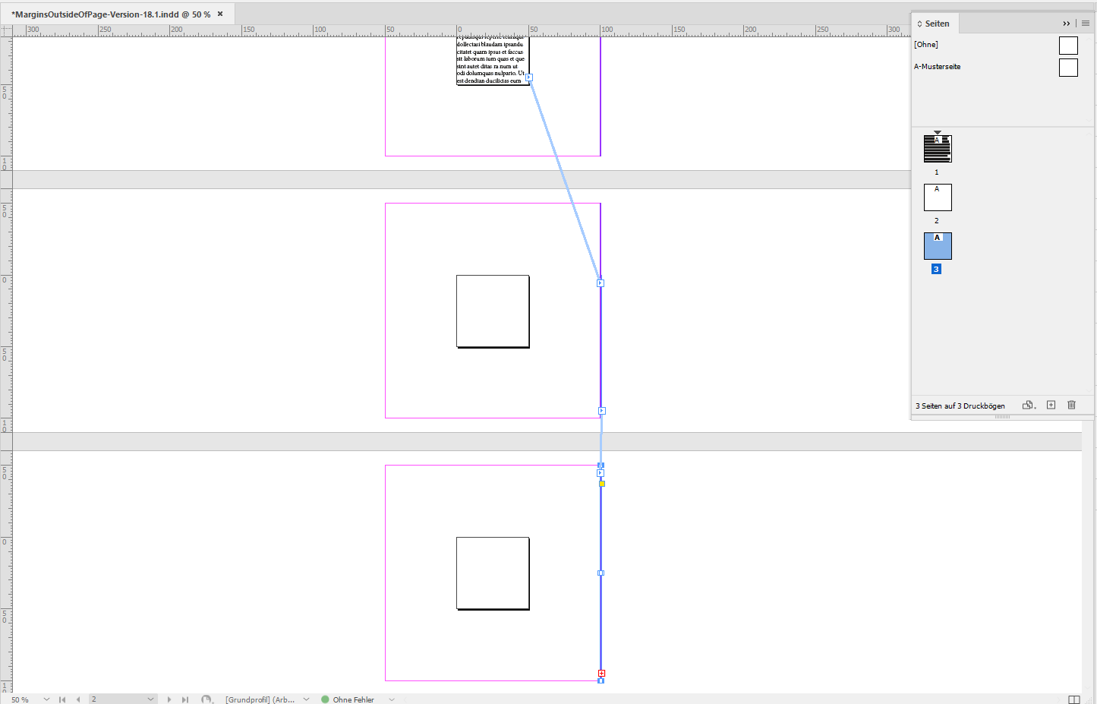Collapse the Seiten panel using double arrows
This screenshot has width=1097, height=704.
tap(1068, 23)
